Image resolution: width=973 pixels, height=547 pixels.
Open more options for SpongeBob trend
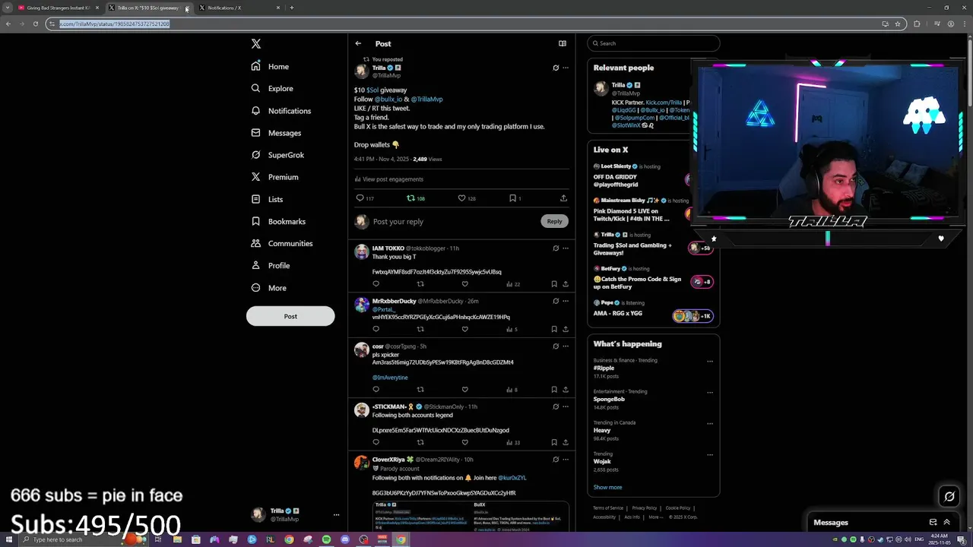coord(710,393)
